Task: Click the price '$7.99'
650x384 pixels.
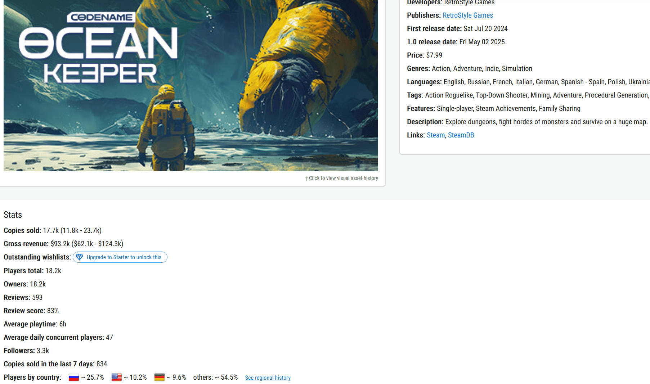Action: click(x=434, y=55)
